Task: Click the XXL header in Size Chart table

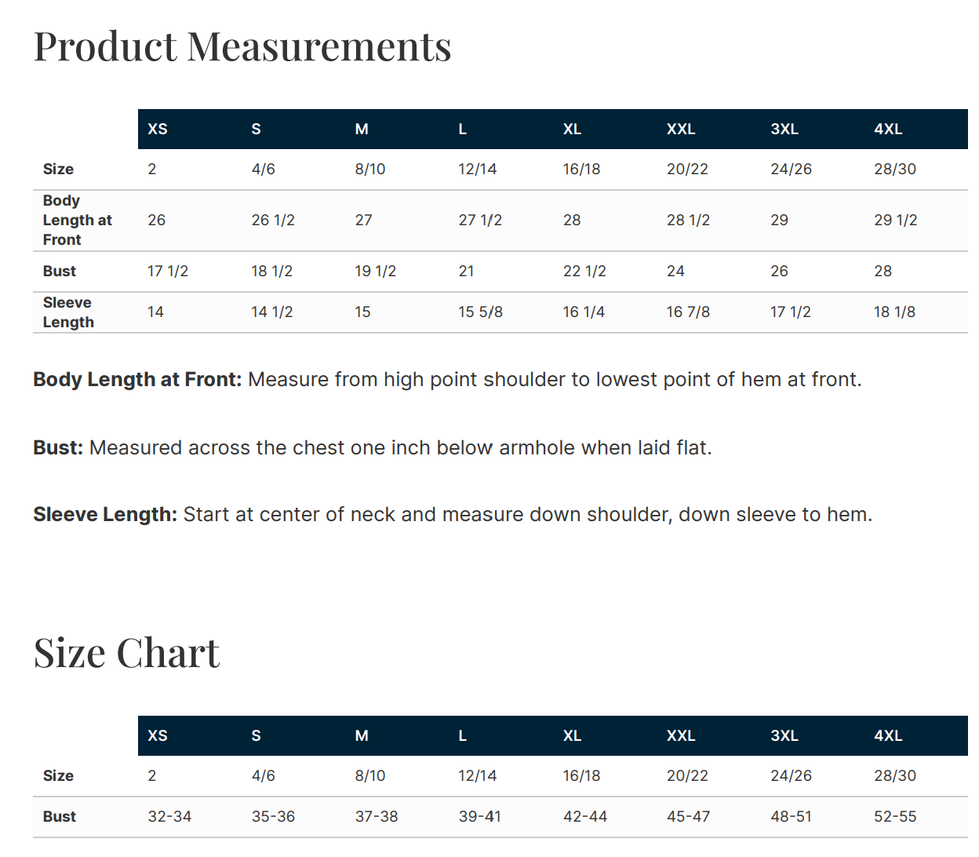Action: click(681, 736)
